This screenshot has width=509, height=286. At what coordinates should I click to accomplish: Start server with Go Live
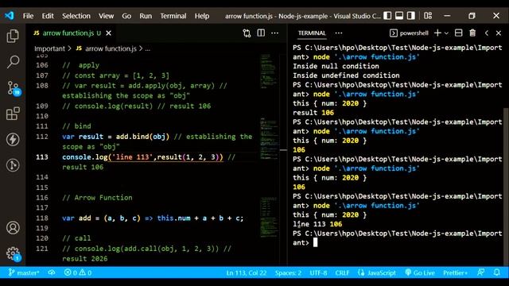click(420, 273)
